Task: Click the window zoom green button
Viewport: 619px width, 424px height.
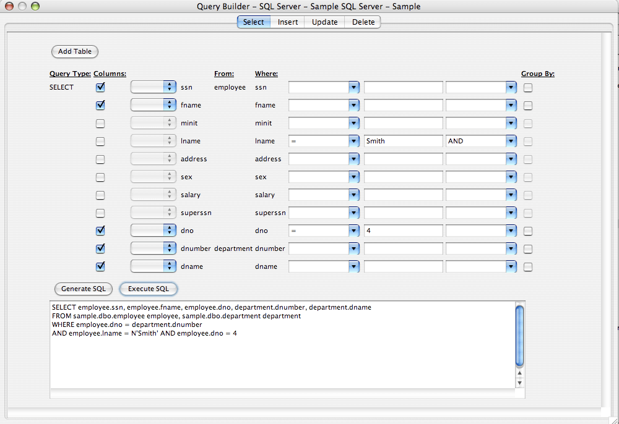Action: point(35,6)
